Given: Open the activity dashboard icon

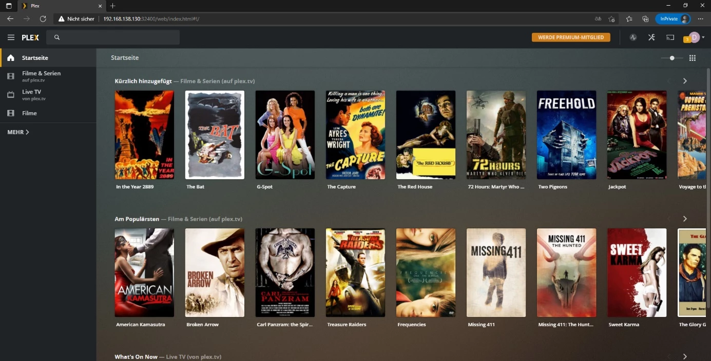Looking at the screenshot, I should (633, 37).
